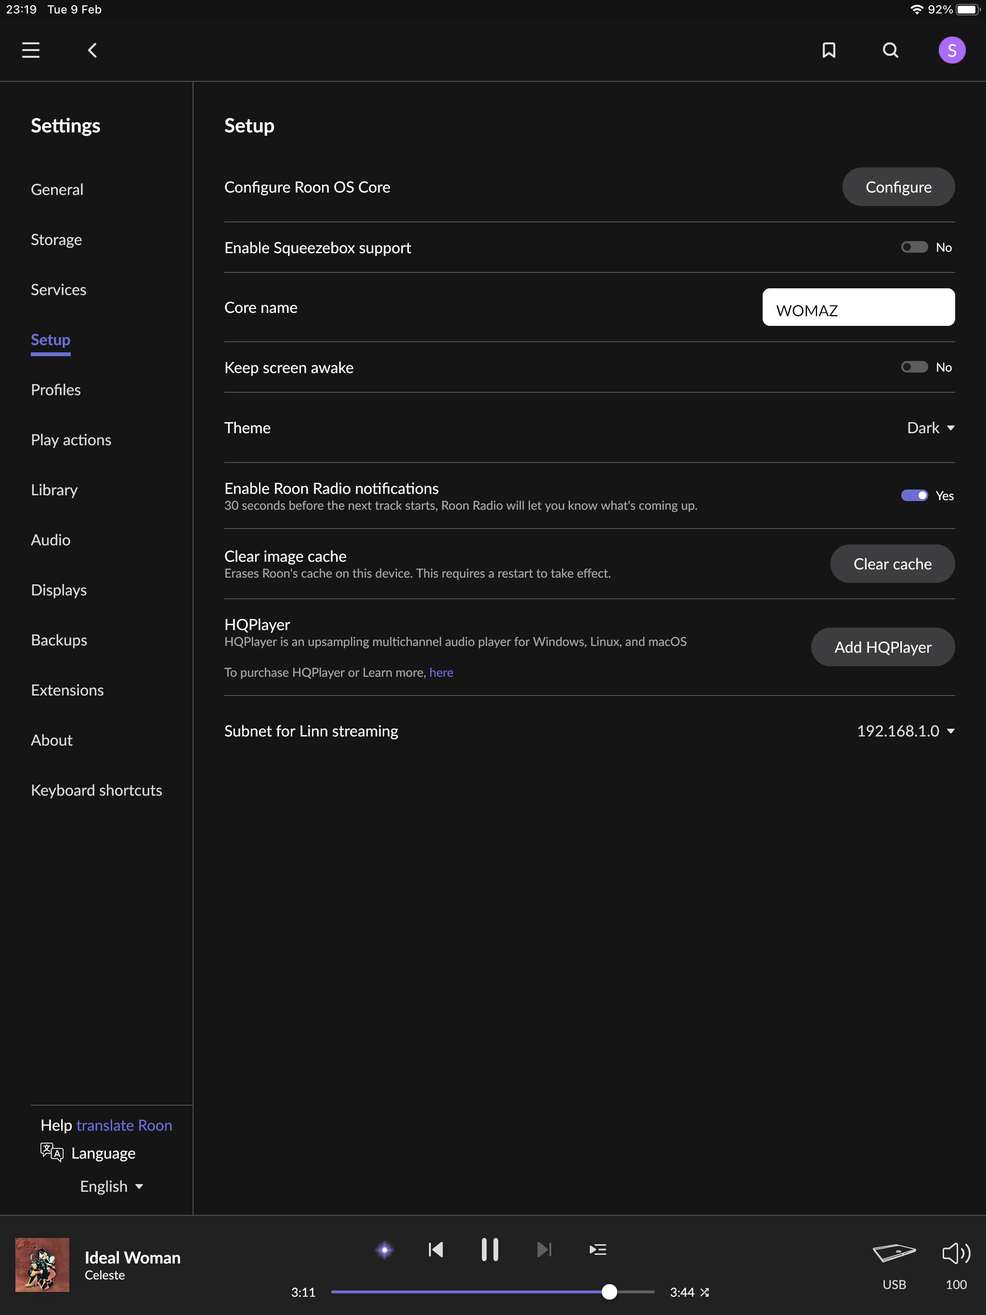
Task: Toggle Roon Radio sparkle icon in player
Action: [385, 1250]
